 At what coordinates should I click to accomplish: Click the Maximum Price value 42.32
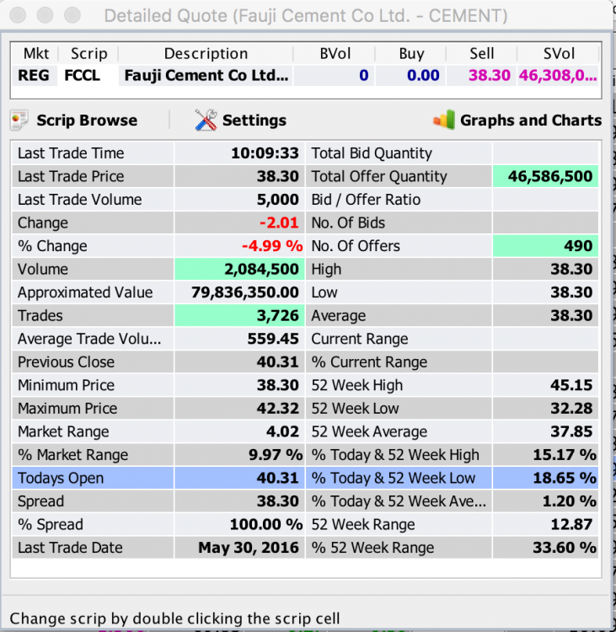[278, 409]
